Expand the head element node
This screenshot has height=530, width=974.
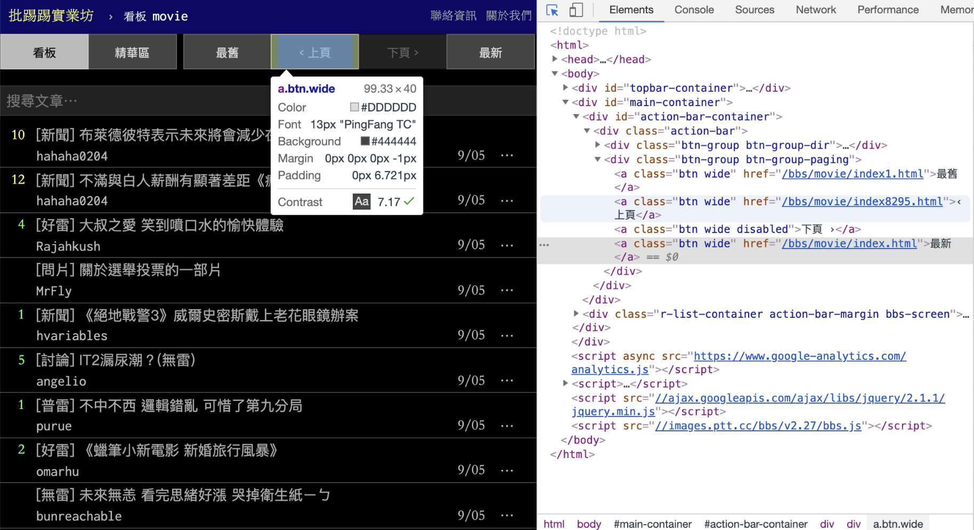pos(555,59)
